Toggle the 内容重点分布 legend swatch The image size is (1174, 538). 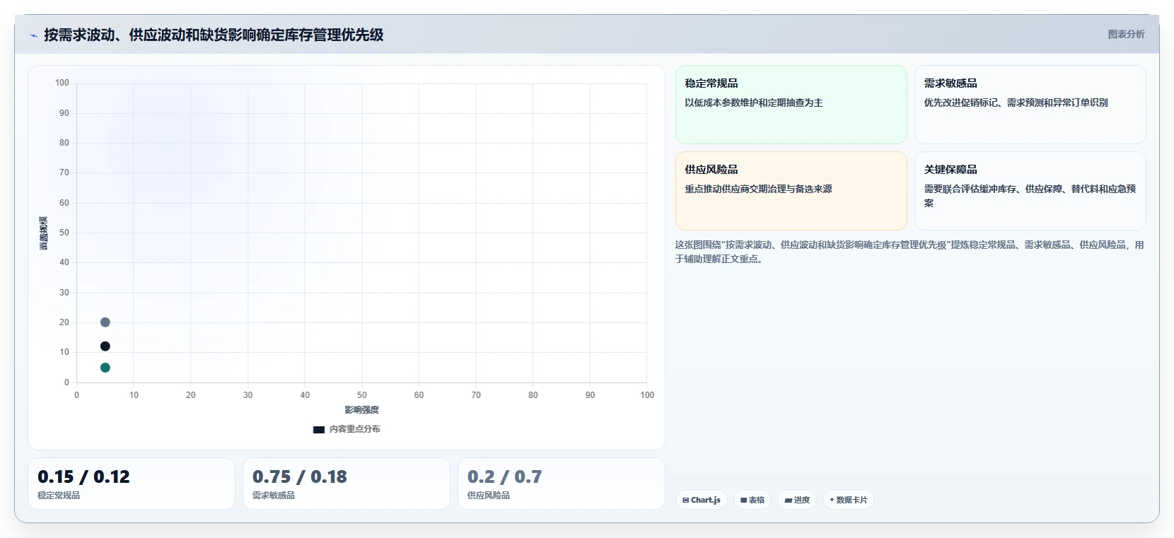coord(319,429)
